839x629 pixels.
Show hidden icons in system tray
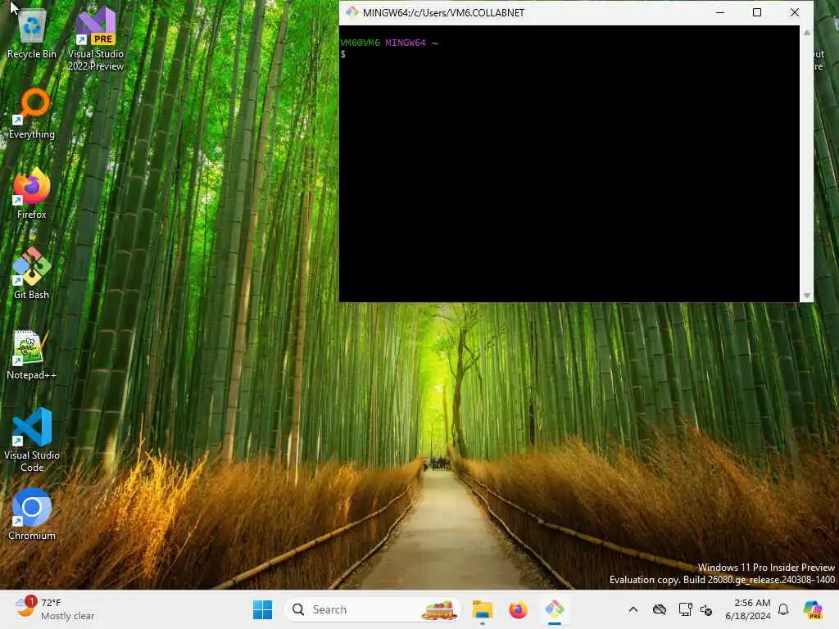[x=633, y=609]
